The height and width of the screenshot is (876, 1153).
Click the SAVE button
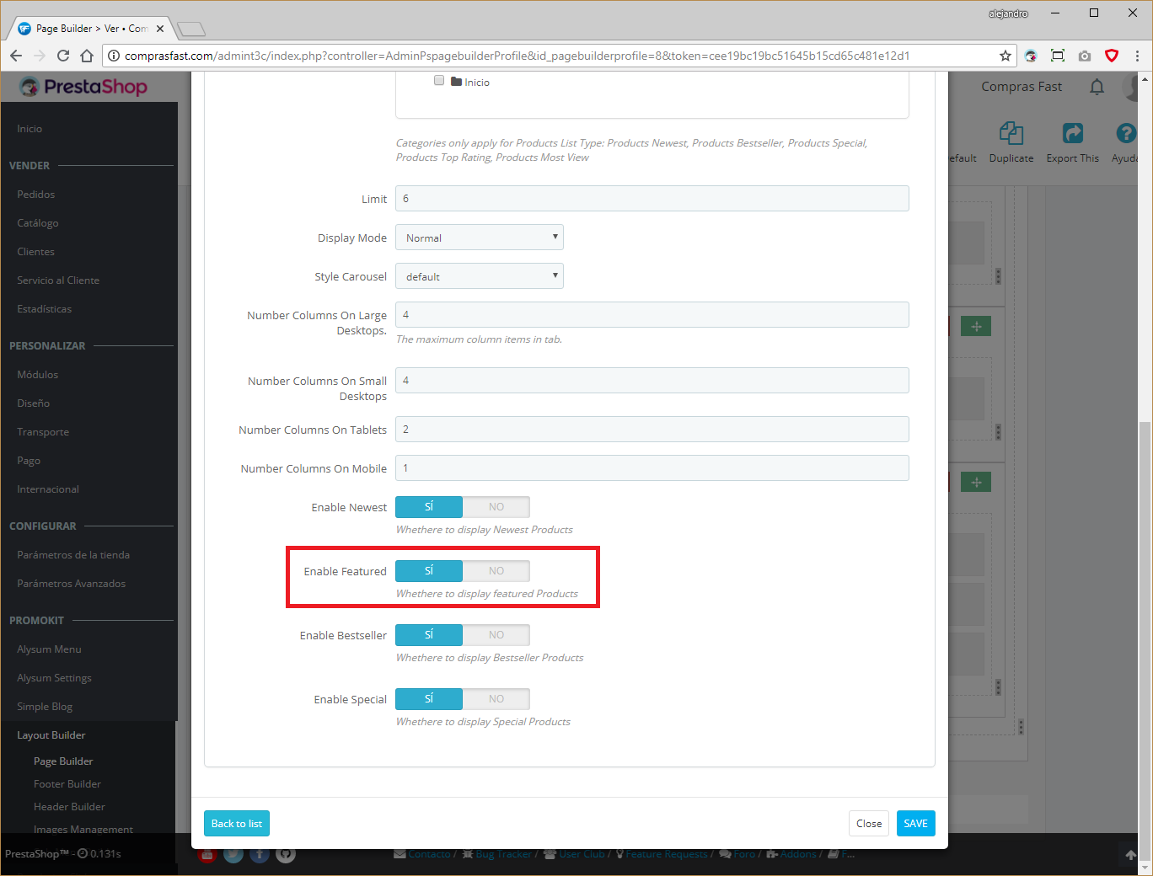tap(916, 824)
